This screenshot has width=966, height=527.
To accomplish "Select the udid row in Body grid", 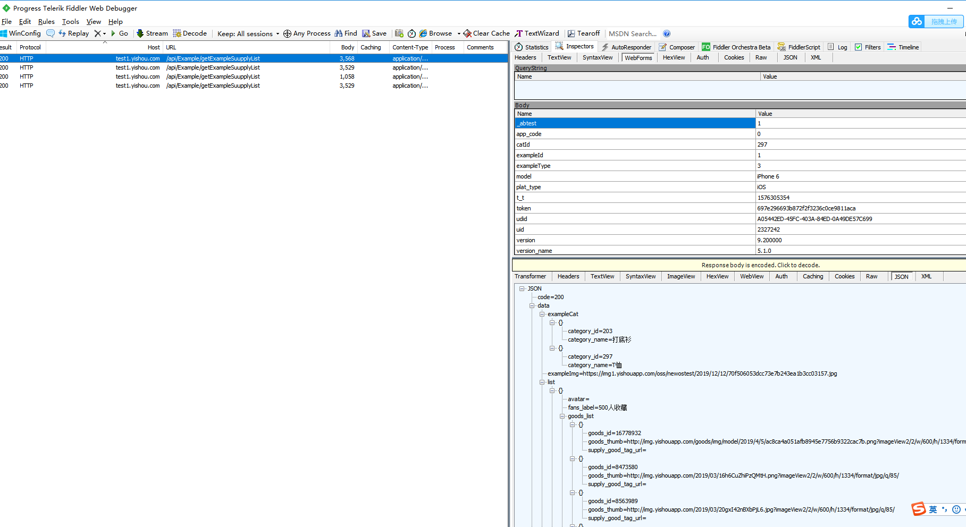I will (740, 219).
